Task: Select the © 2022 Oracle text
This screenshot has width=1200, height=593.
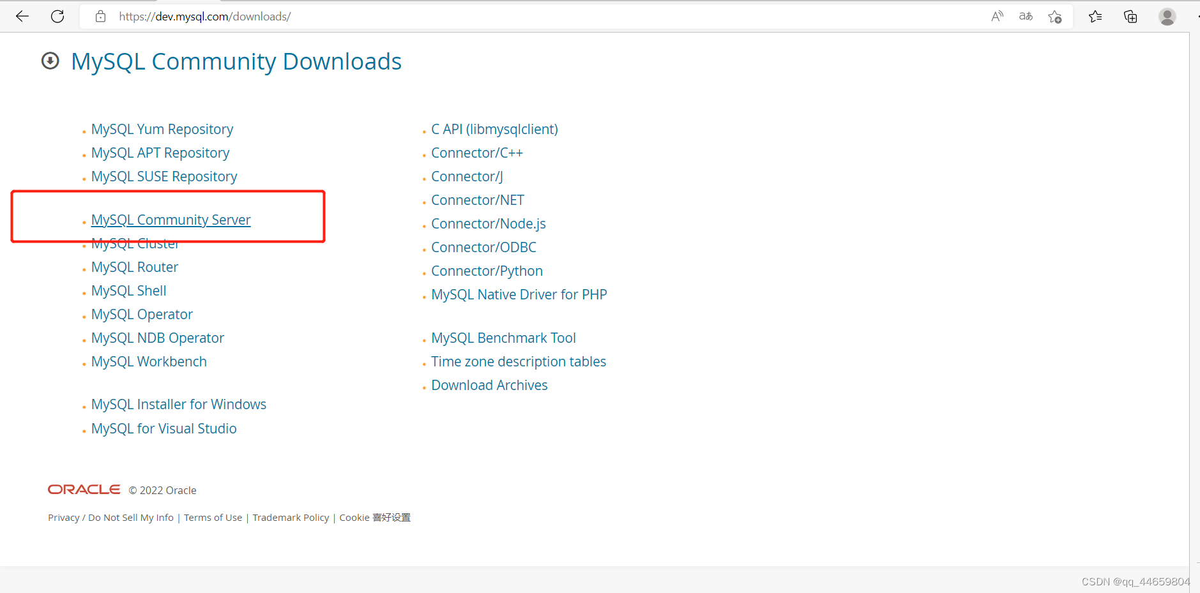Action: [162, 490]
